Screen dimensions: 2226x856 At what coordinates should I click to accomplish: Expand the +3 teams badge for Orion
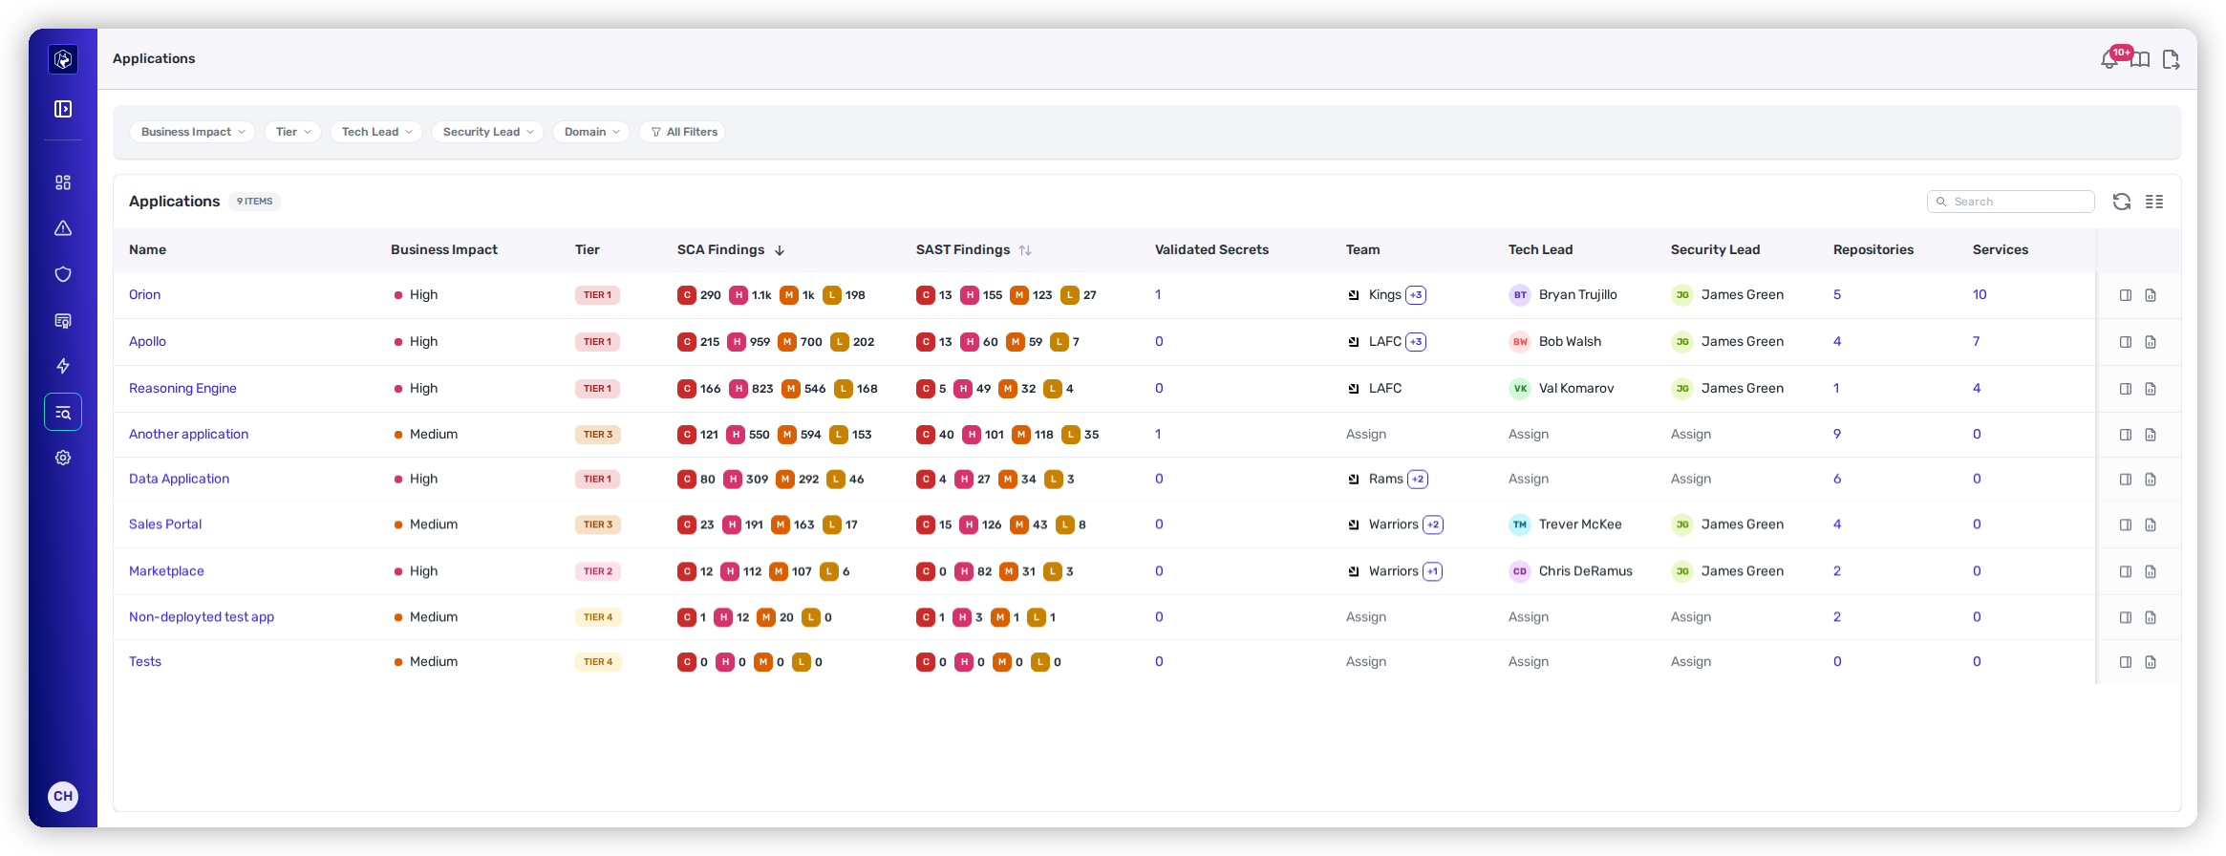tap(1416, 295)
